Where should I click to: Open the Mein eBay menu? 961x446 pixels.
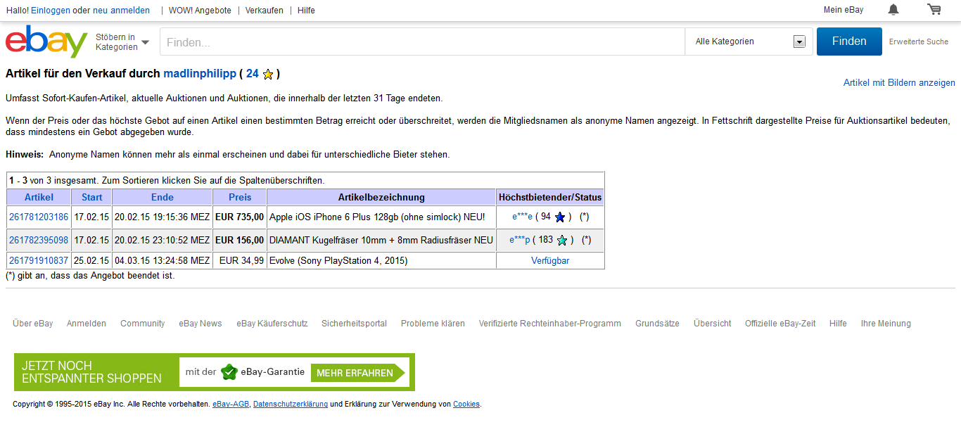click(843, 10)
